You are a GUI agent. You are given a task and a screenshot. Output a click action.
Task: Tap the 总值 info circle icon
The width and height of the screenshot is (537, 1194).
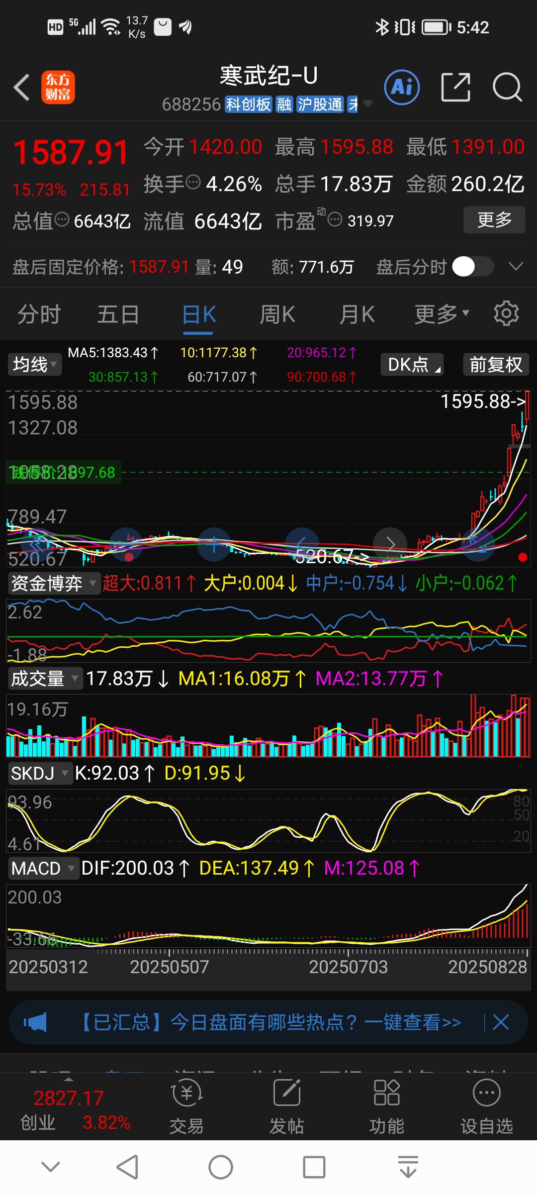pyautogui.click(x=62, y=219)
